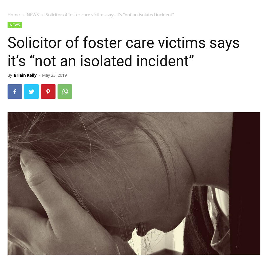Click the word "Solicitor" in the headline
This screenshot has height=263, width=272.
tap(35, 43)
